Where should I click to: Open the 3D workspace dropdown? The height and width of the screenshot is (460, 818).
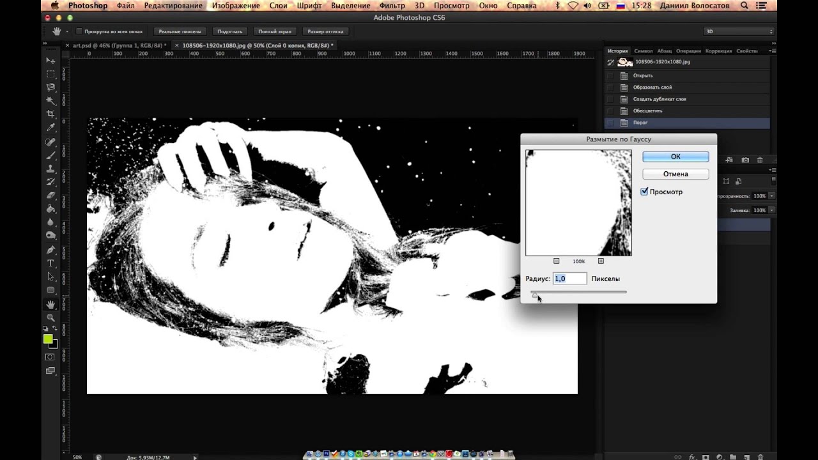coord(739,31)
